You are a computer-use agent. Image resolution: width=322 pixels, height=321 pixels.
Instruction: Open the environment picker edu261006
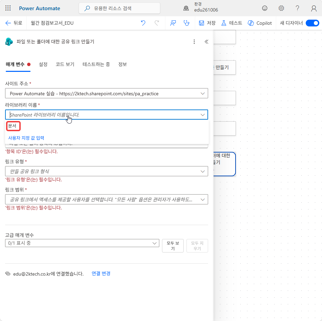[x=201, y=7]
